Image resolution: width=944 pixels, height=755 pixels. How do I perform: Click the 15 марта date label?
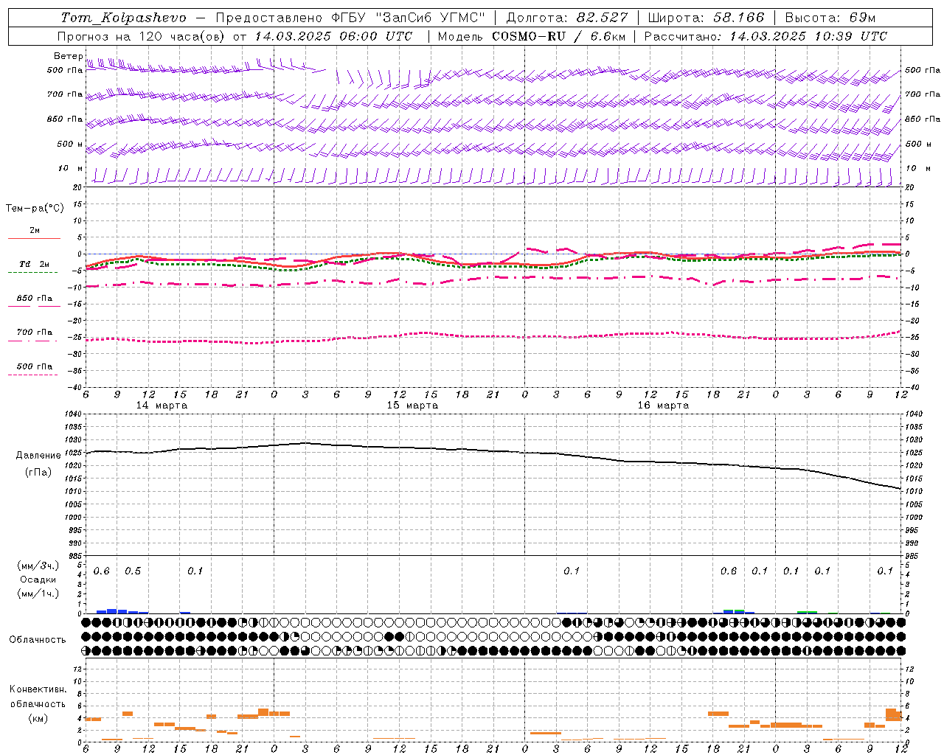(412, 406)
